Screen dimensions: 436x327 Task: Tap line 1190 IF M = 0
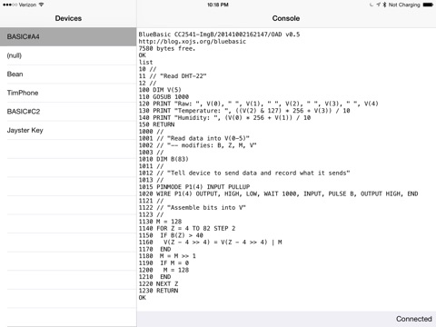pos(163,263)
